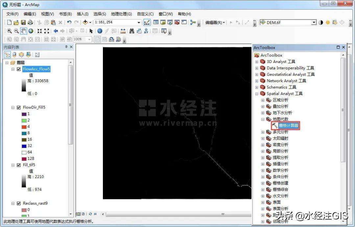Screen dimensions: 355x227
Task: Click the color swatch for value 32
Action: (24, 146)
